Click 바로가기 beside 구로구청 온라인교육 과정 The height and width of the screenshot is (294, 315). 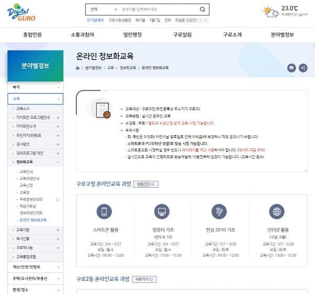point(143,185)
